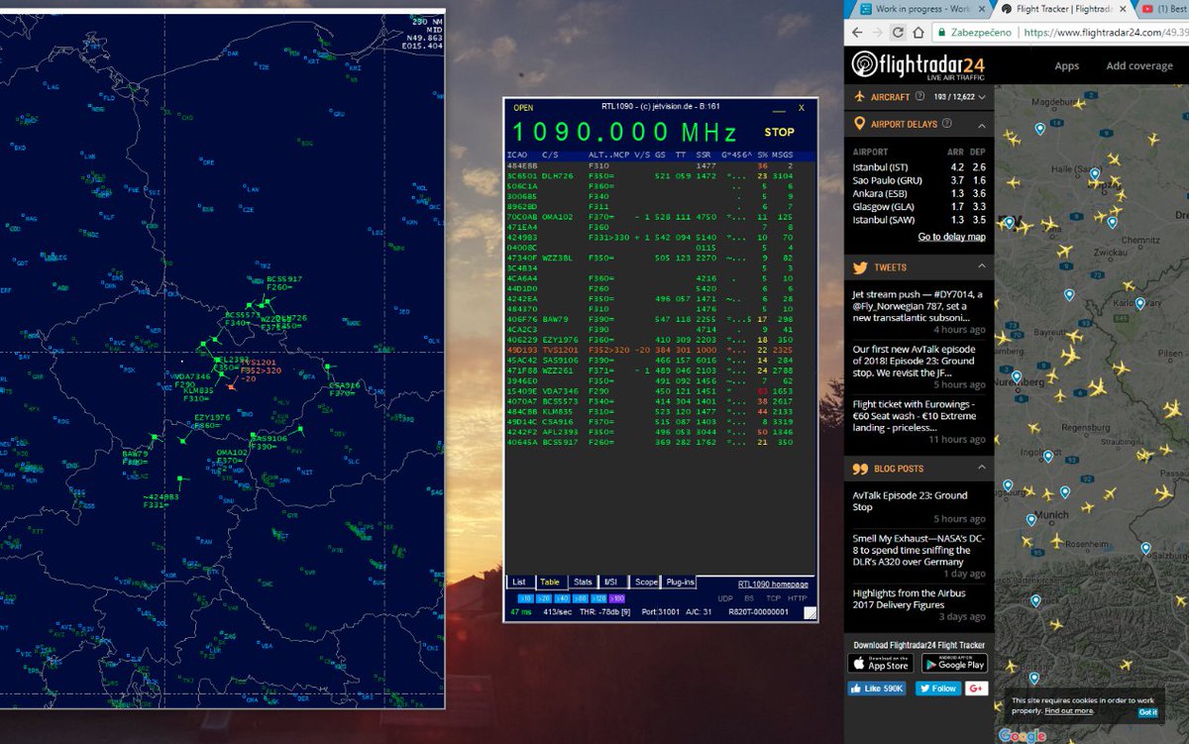Click the MSGS column header

(x=783, y=155)
